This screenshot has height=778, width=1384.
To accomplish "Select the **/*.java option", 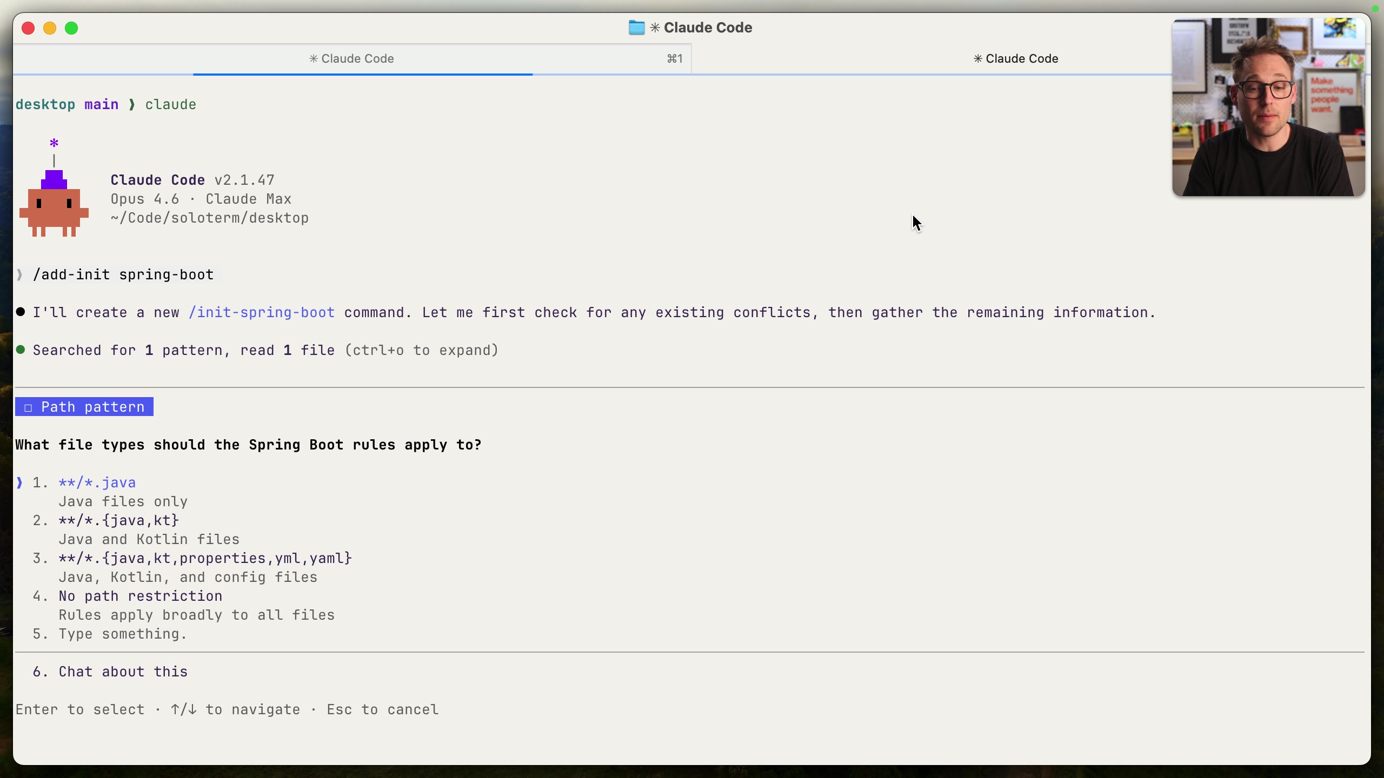I will coord(97,482).
